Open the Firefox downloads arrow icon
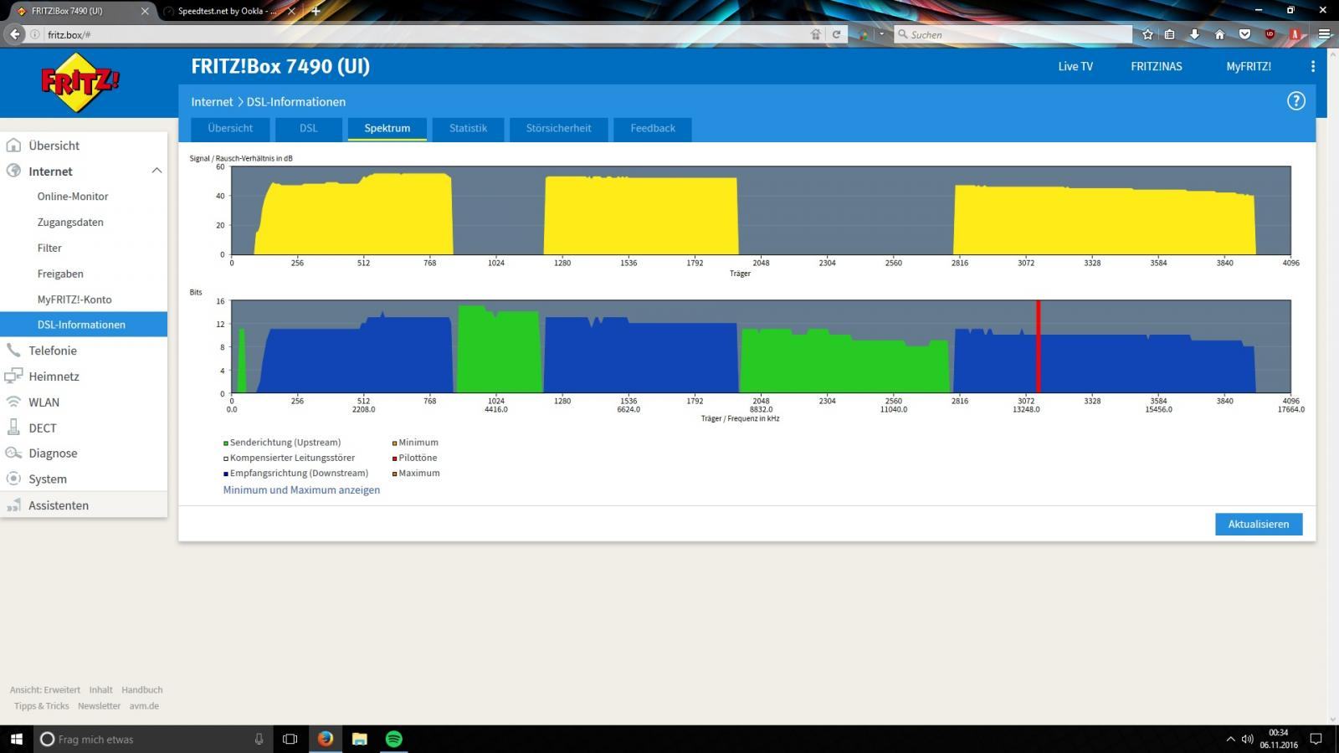The image size is (1339, 753). (1194, 34)
